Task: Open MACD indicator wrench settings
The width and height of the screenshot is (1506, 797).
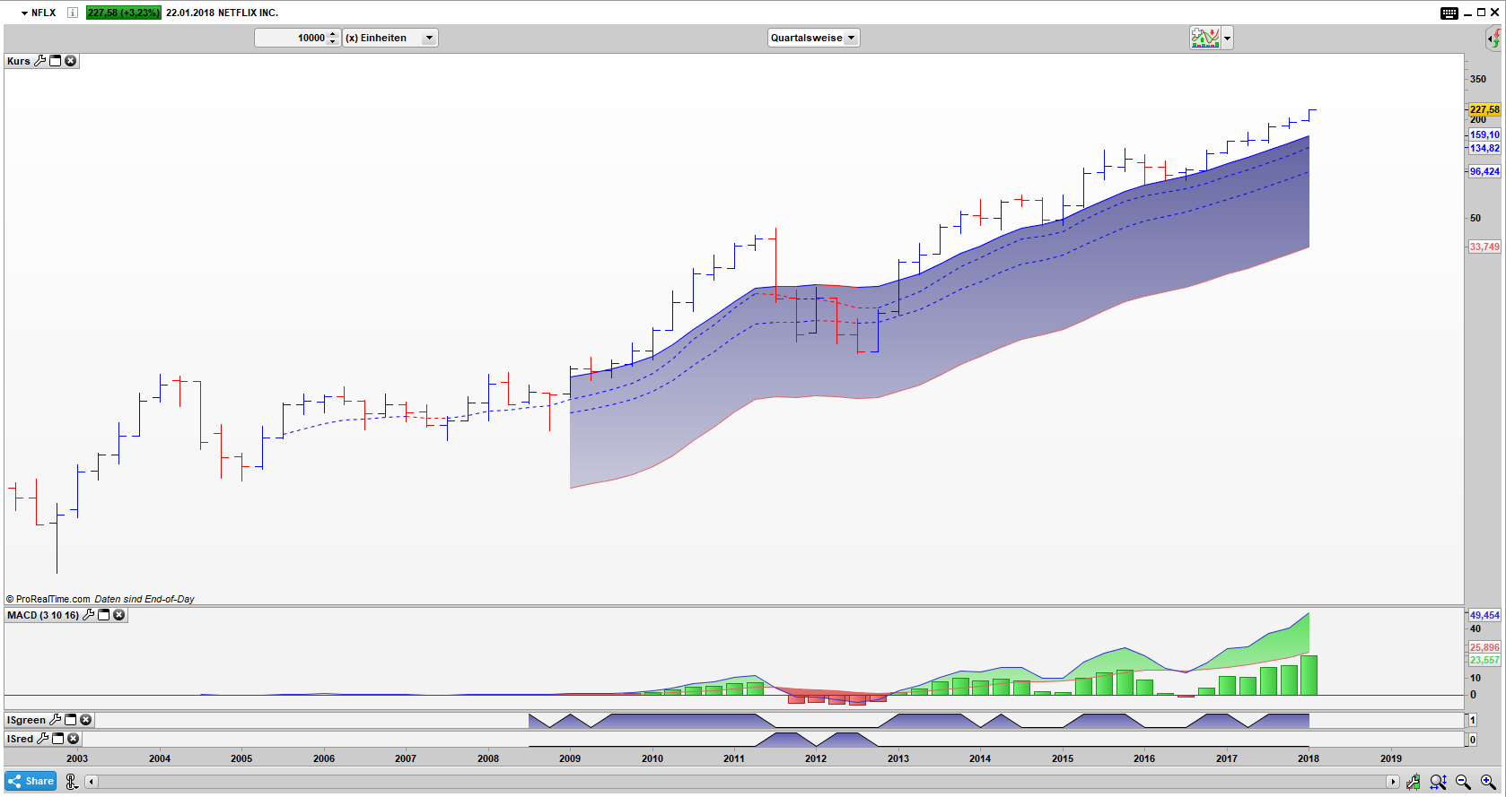Action: (x=88, y=615)
